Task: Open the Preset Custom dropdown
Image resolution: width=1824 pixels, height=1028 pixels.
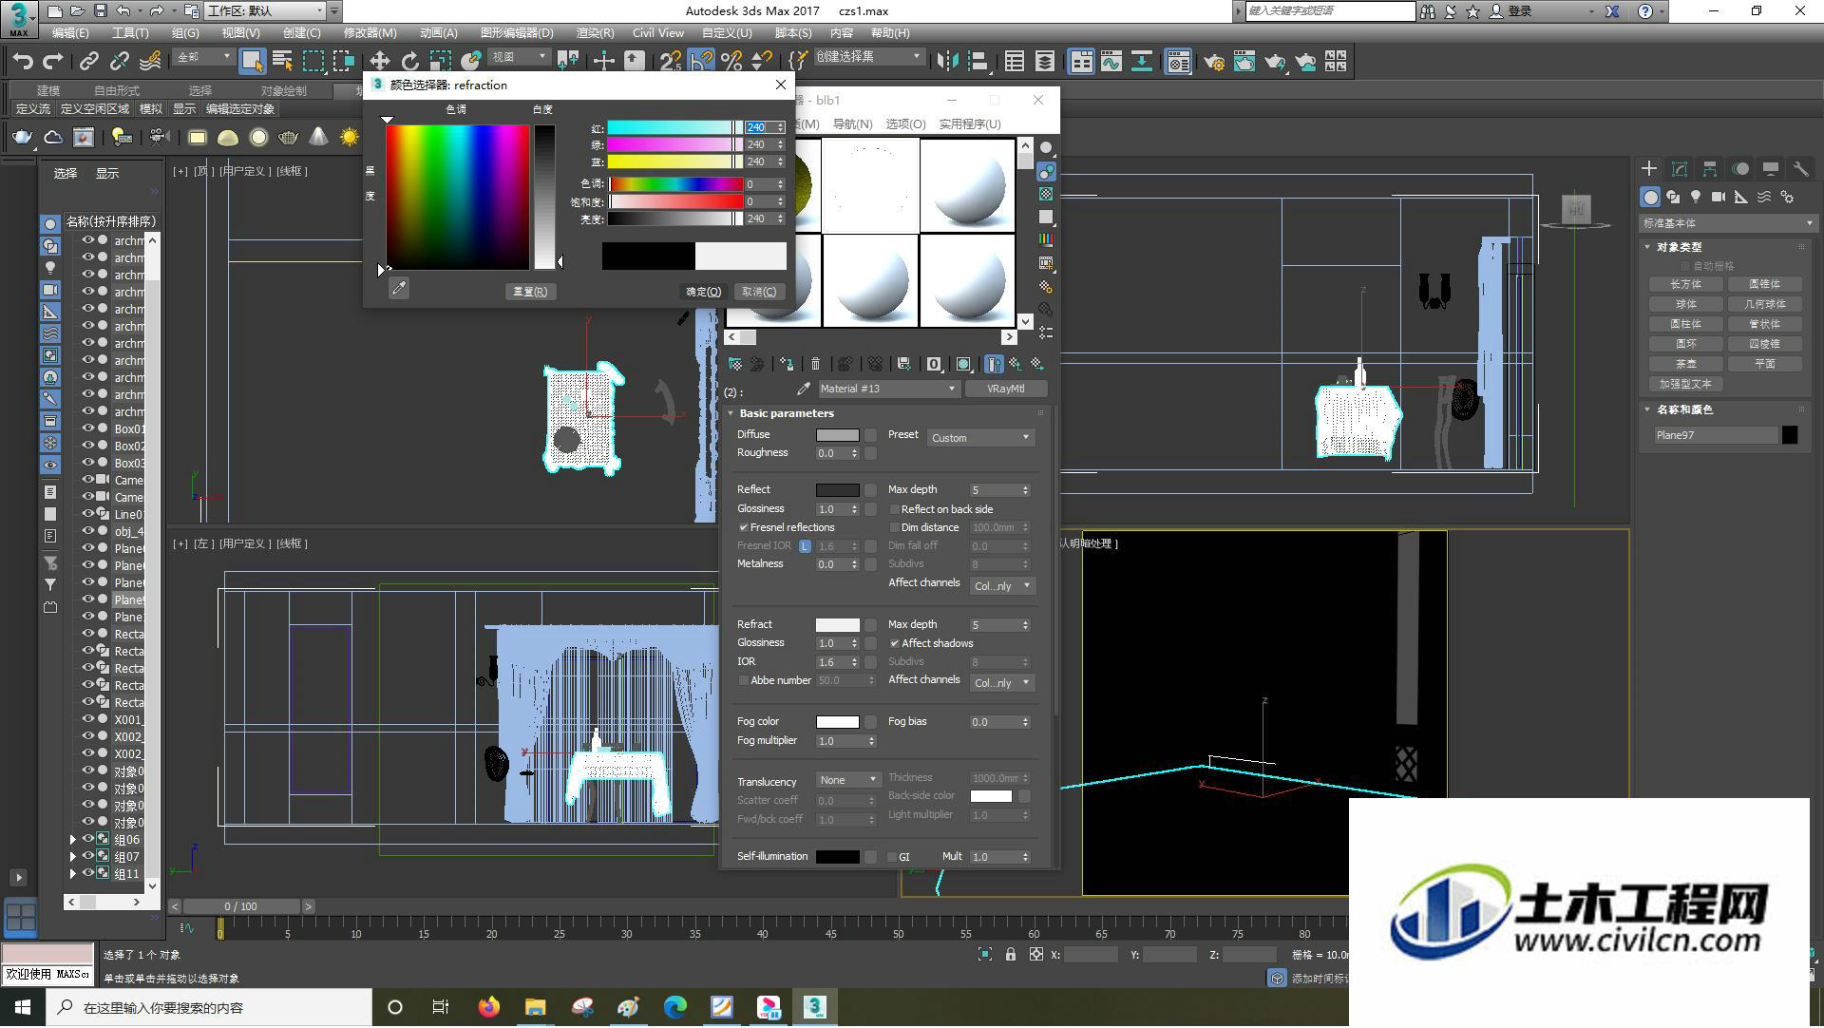Action: (x=980, y=438)
